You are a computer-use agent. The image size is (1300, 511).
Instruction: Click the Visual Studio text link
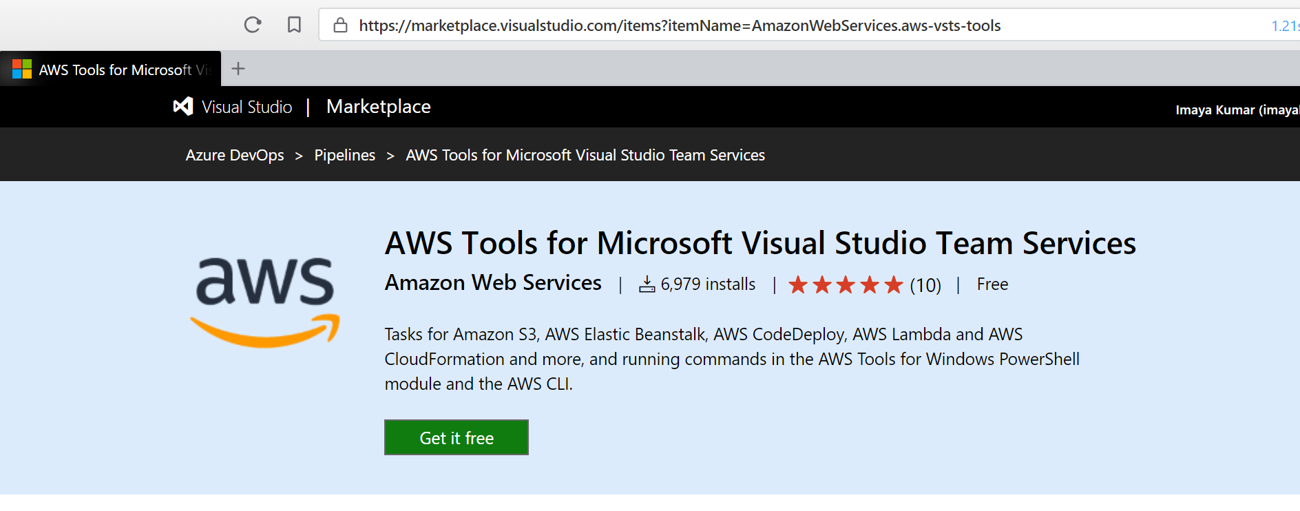point(247,107)
